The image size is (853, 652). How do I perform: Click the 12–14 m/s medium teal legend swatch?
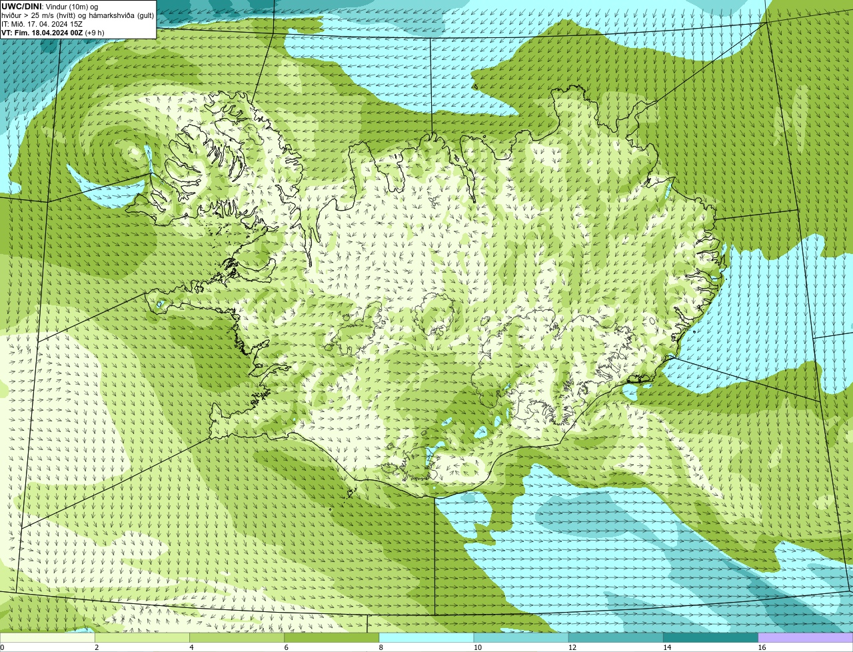[616, 637]
